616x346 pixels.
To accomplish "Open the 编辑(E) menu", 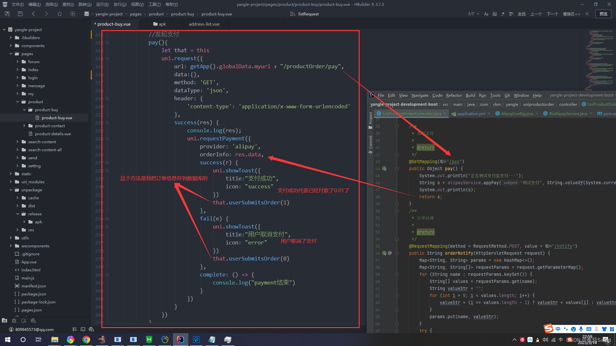I will (34, 4).
